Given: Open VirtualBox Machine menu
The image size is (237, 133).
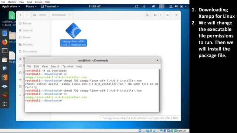Looking at the screenshot, I should pos(12,2).
